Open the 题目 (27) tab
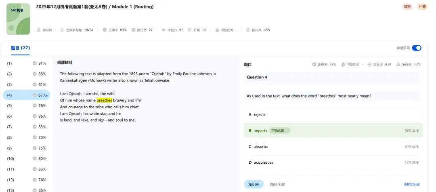 (21, 48)
